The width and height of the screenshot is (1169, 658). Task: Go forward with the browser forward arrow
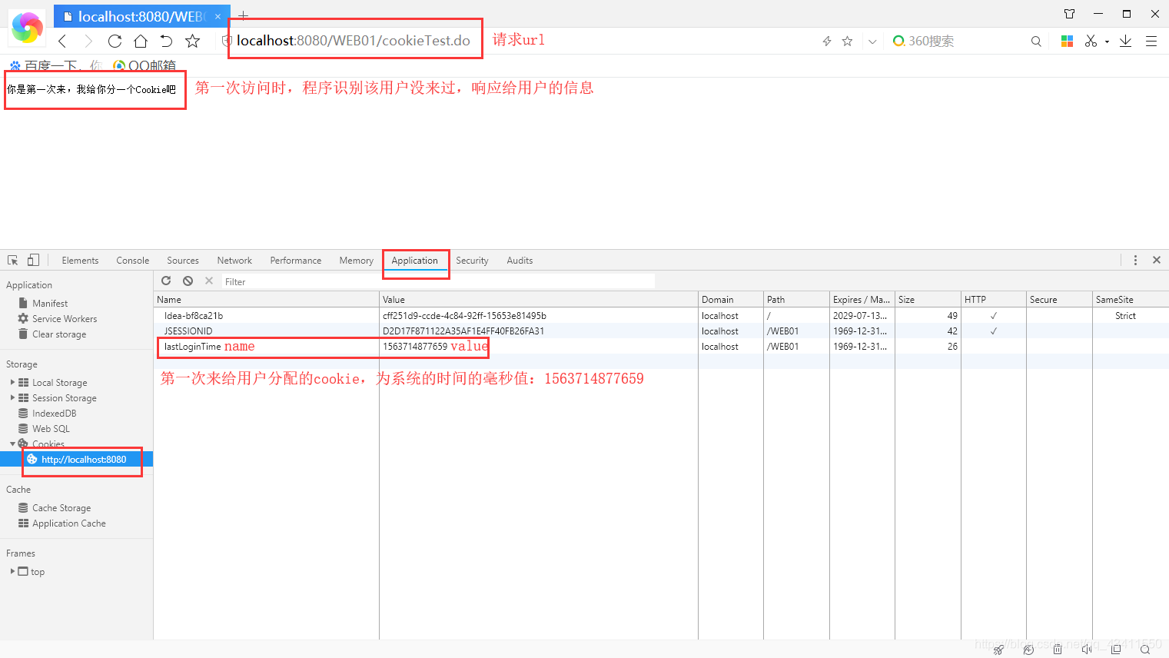coord(88,41)
